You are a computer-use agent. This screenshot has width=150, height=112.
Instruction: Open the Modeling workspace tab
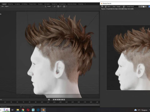pyautogui.click(x=10, y=4)
